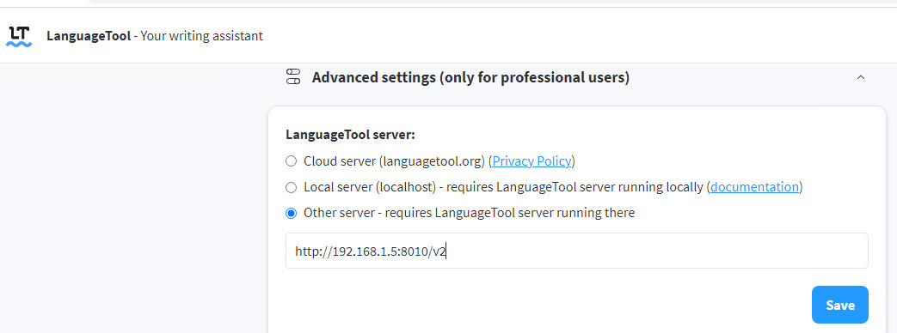Open the local server documentation link

pos(754,187)
